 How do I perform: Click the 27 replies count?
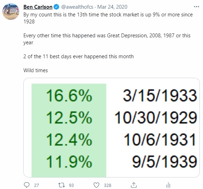36,186
